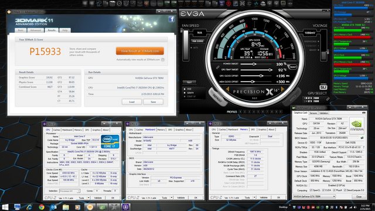This screenshot has width=375, height=211.
Task: Click the GPU Clock Offset slider handle
Action: tap(261, 76)
